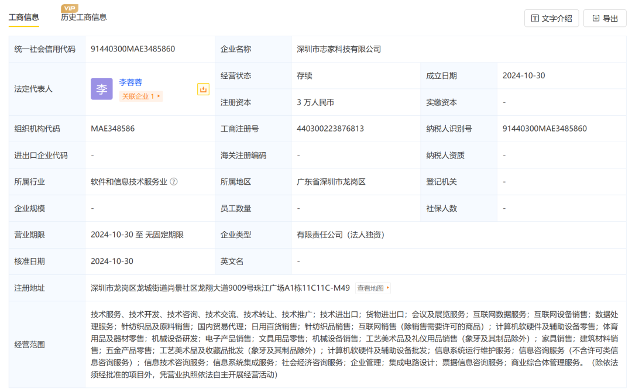This screenshot has width=632, height=389.
Task: Open the 历史工商信息 tab
Action: click(x=84, y=18)
